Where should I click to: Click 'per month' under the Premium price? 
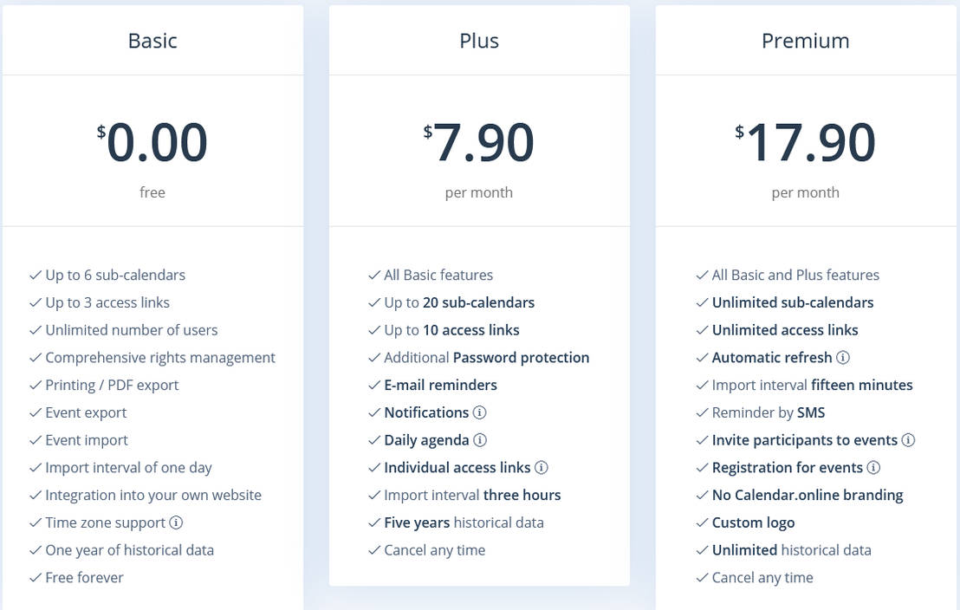click(x=805, y=193)
